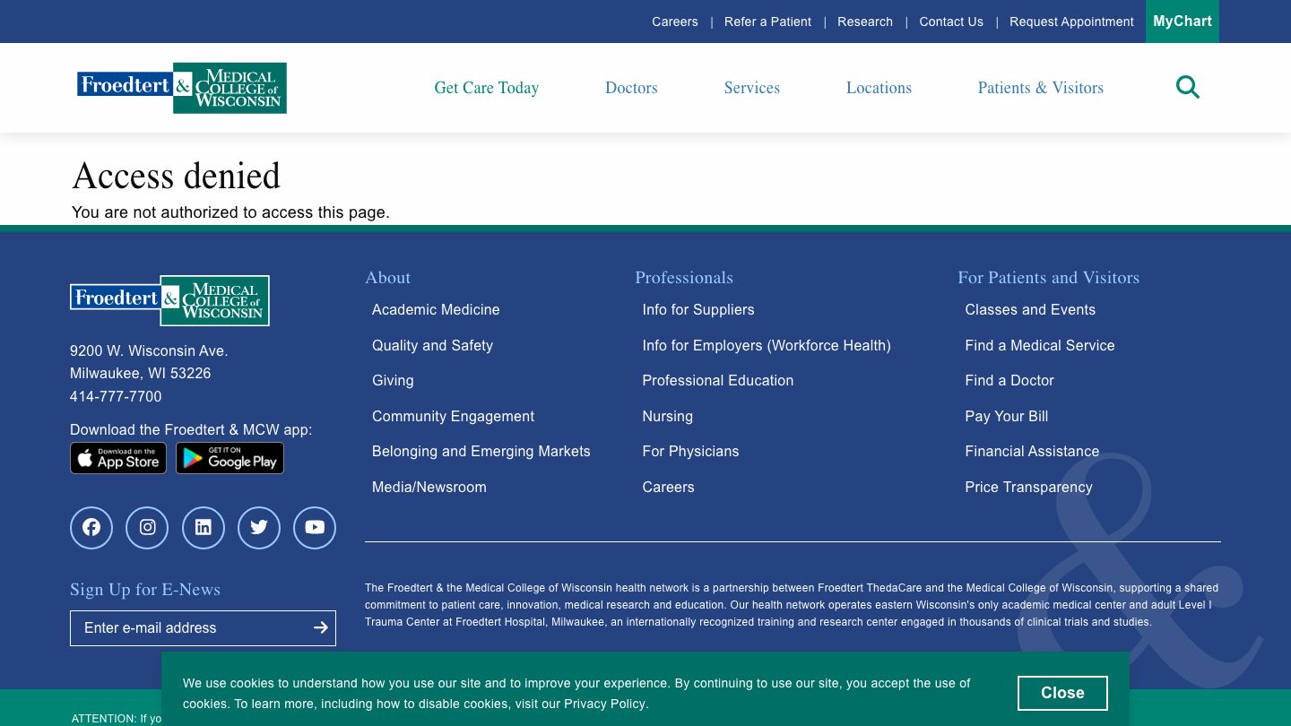Focus the Enter e-mail address field

click(188, 628)
